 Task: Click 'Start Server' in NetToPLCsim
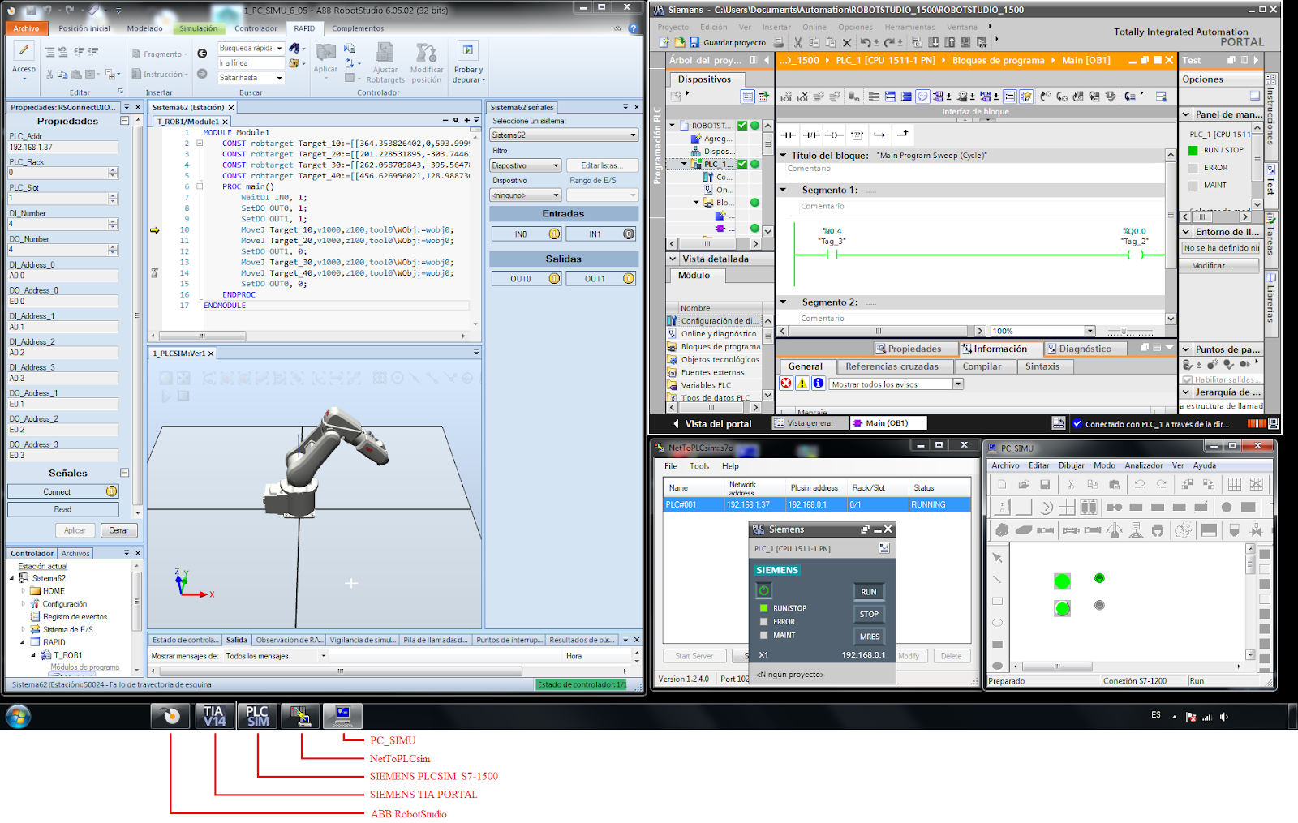(694, 655)
